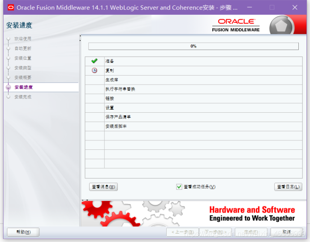Click the 0% installation progress bar

pyautogui.click(x=194, y=46)
